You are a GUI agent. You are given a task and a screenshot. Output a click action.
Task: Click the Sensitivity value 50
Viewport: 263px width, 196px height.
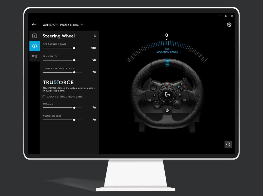(x=94, y=60)
